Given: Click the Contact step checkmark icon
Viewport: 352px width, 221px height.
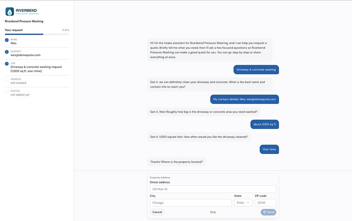Looking at the screenshot, I should (x=7, y=52).
